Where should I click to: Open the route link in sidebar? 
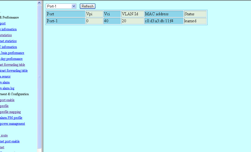click(4, 135)
